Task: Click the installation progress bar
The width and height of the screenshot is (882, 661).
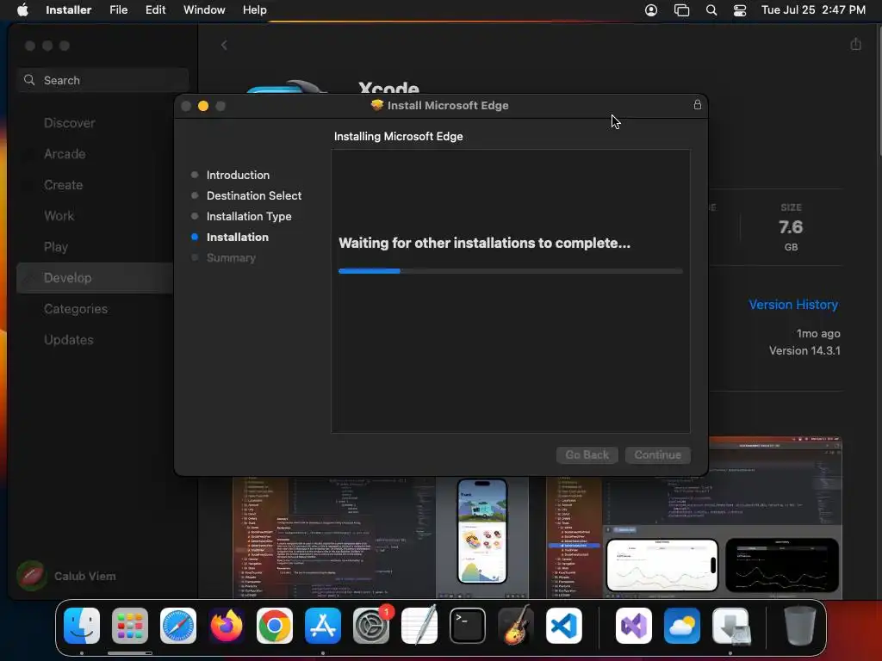Action: click(510, 271)
